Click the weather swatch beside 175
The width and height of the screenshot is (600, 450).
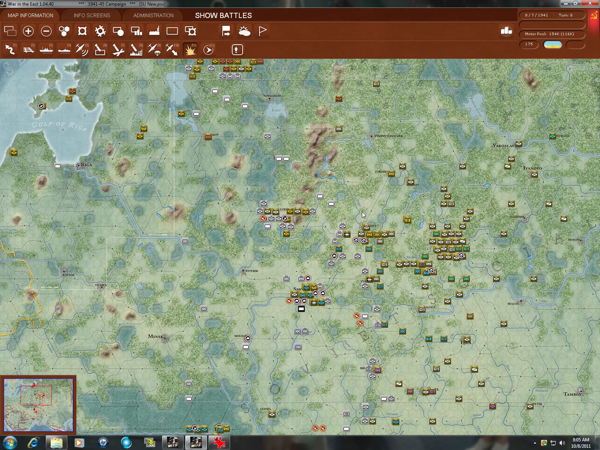pyautogui.click(x=553, y=45)
